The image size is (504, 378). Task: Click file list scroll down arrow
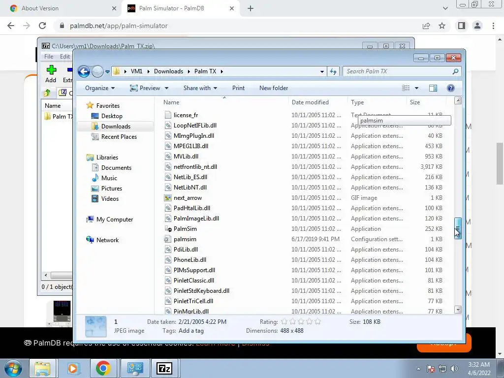point(458,310)
